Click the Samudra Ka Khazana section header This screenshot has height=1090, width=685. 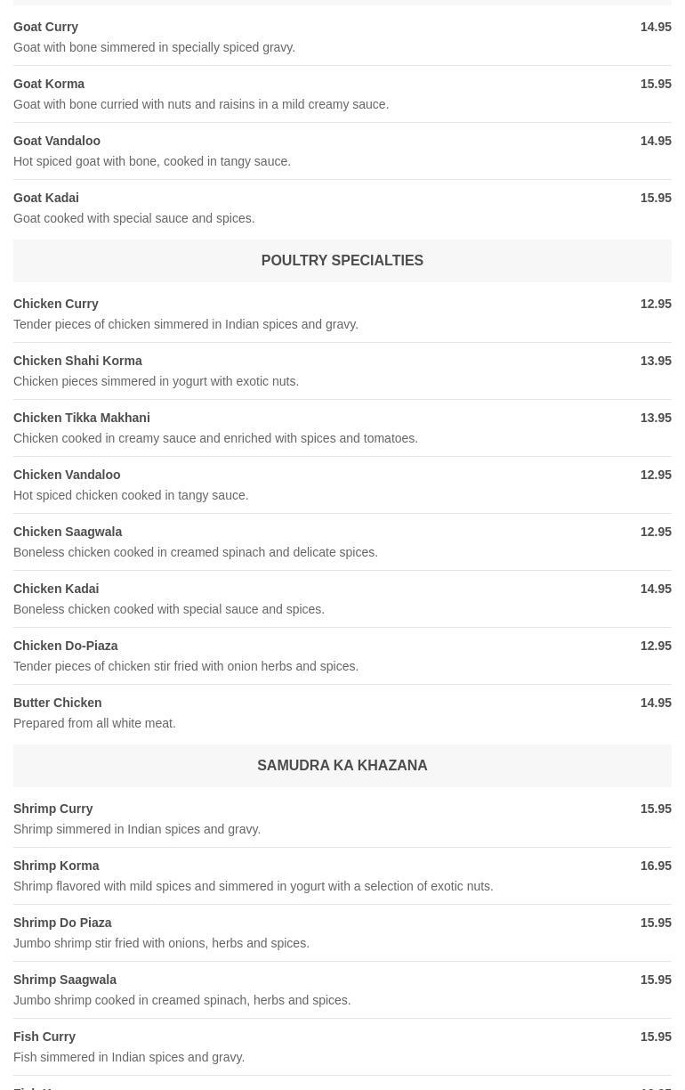coord(342,766)
